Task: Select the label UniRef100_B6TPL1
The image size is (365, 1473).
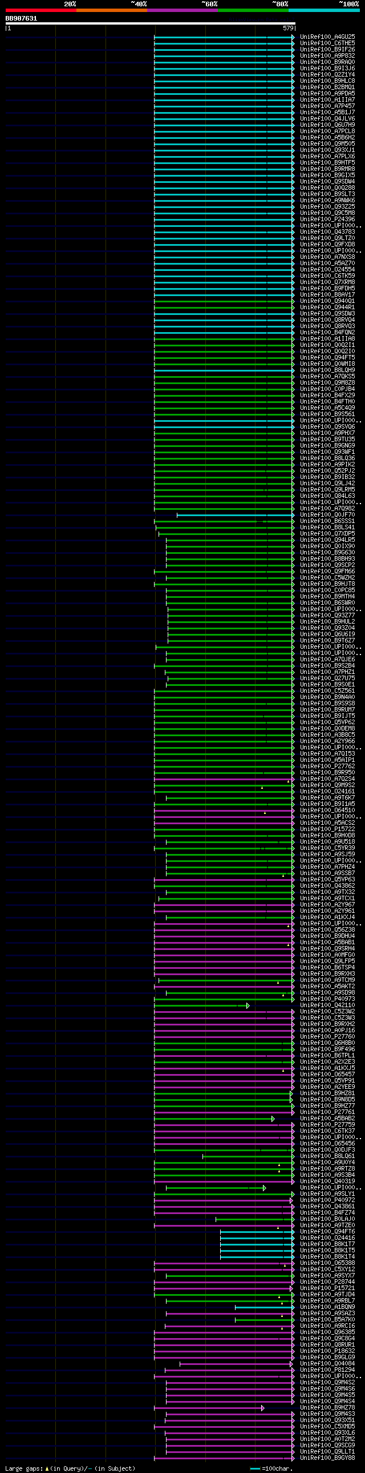Action: click(327, 1056)
